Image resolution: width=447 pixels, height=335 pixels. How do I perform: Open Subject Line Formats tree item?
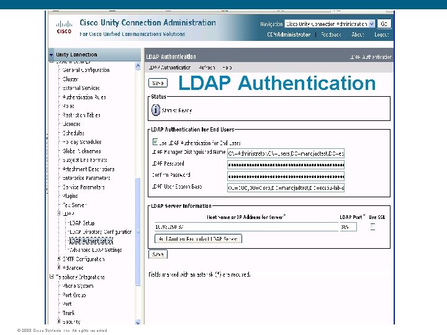(84, 160)
